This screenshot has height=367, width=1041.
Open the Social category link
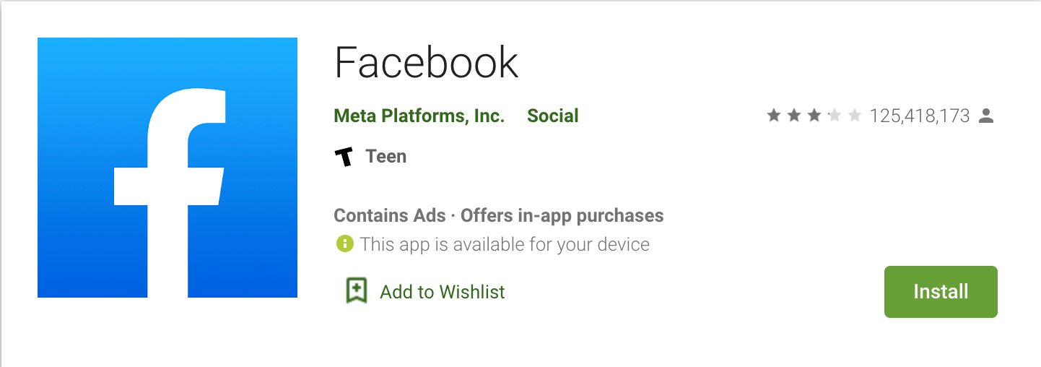(553, 116)
